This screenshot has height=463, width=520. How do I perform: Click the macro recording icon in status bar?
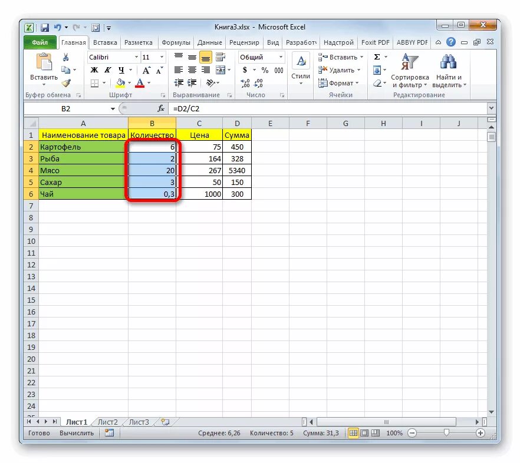point(109,433)
